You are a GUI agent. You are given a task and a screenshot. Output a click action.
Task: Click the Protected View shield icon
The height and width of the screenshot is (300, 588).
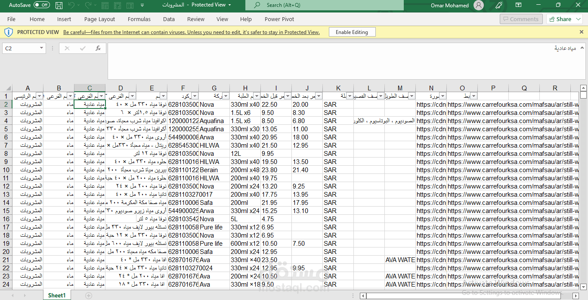pos(9,32)
